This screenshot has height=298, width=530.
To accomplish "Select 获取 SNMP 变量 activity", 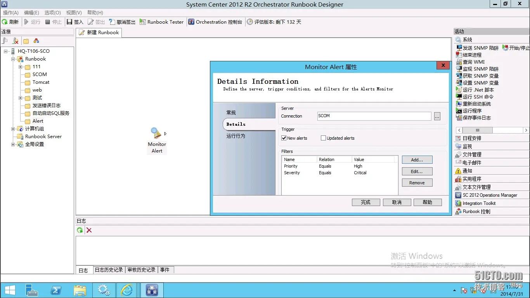I will pyautogui.click(x=477, y=76).
